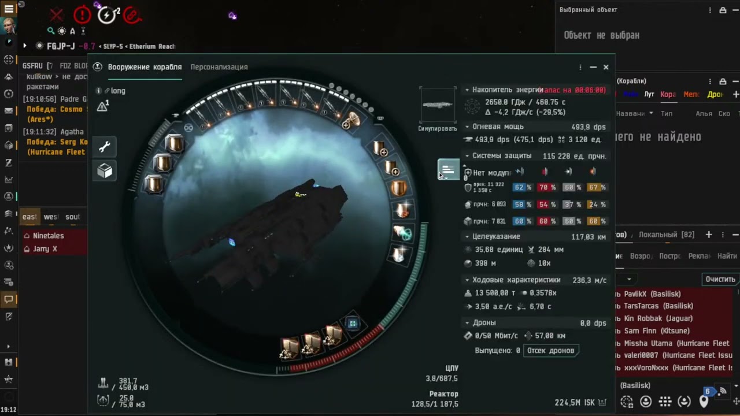Viewport: 740px width, 416px height.
Task: Collapse the Накопитель энергии section
Action: pos(467,90)
